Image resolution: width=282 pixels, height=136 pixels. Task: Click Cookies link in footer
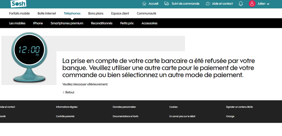coord(173,107)
